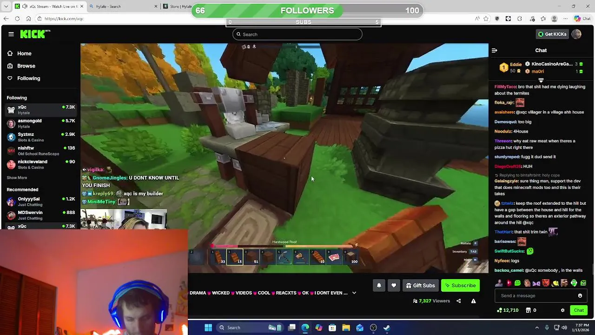595x335 pixels.
Task: Open chat settings gear icon
Action: [x=562, y=310]
